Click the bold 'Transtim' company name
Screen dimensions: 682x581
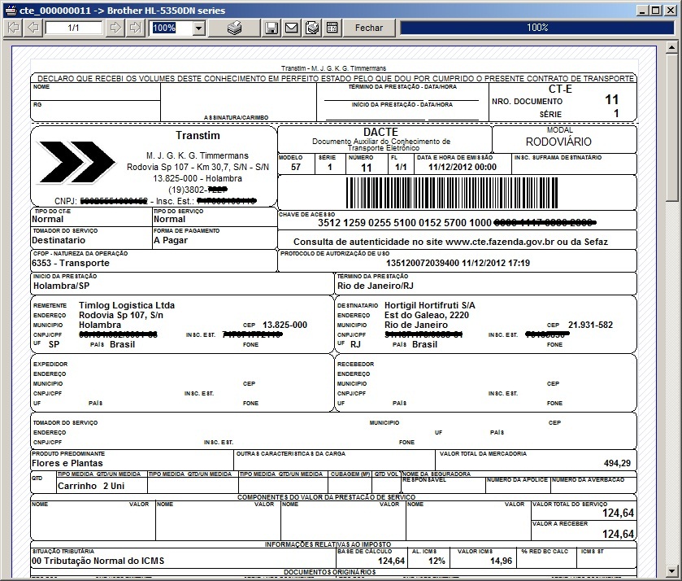[198, 135]
